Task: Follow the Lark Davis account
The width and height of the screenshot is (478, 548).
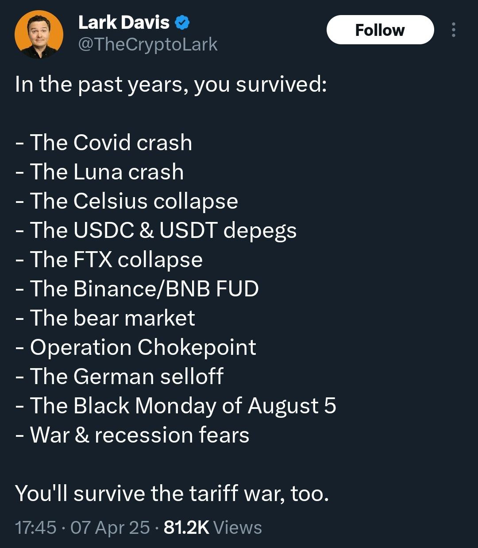Action: click(380, 30)
